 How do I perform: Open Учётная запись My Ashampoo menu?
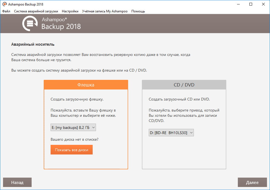click(105, 11)
